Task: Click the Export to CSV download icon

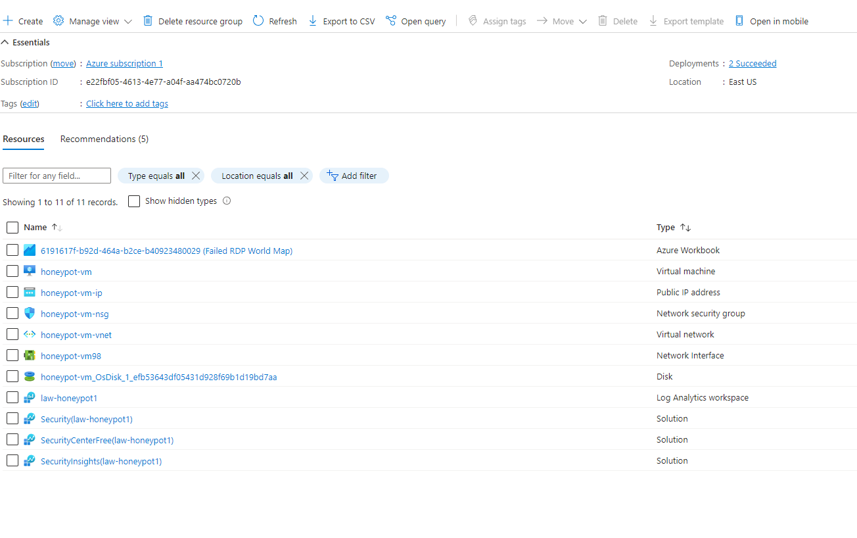Action: pyautogui.click(x=313, y=21)
